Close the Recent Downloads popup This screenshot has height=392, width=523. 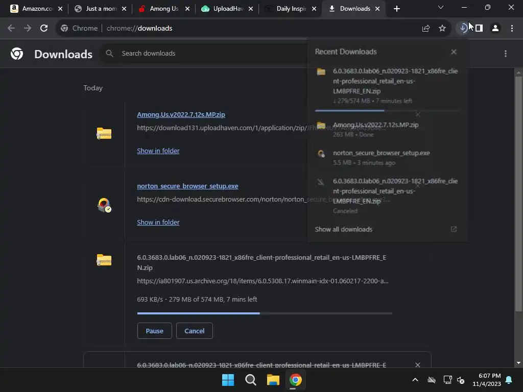click(454, 52)
